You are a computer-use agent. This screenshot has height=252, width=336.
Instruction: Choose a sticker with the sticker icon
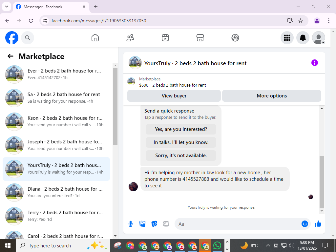pyautogui.click(x=154, y=224)
